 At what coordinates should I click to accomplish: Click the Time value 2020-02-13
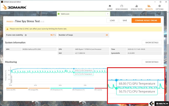tap(136, 49)
